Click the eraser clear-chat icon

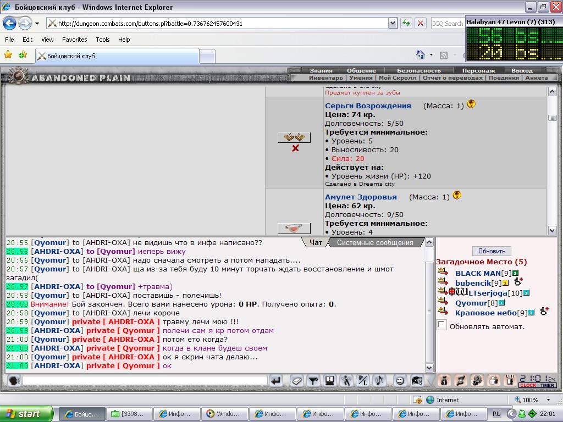click(x=296, y=381)
